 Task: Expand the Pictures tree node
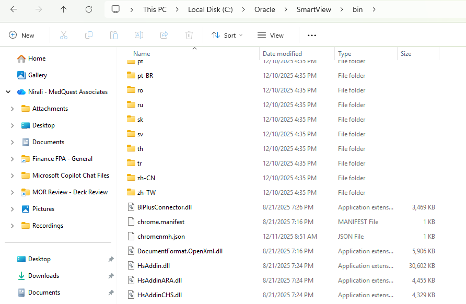pyautogui.click(x=12, y=209)
